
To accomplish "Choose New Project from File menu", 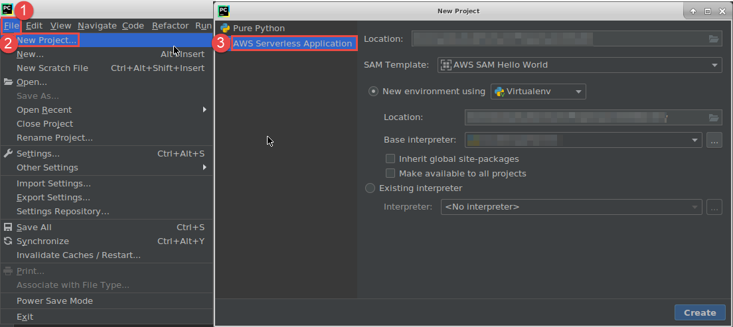I will (x=46, y=40).
